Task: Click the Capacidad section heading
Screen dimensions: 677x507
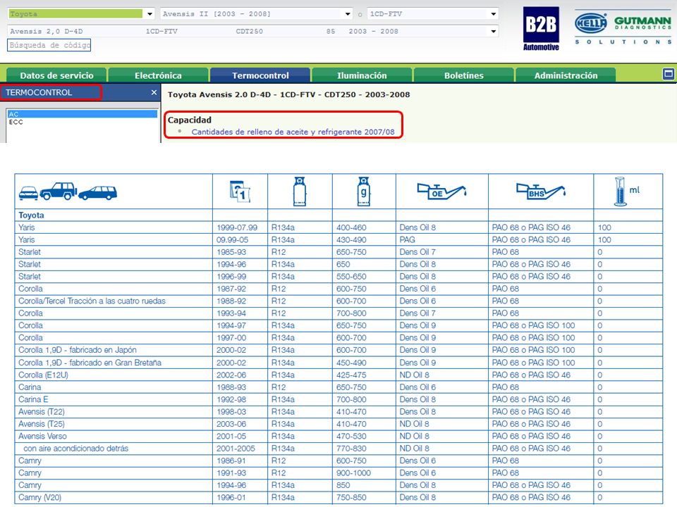Action: pos(190,120)
